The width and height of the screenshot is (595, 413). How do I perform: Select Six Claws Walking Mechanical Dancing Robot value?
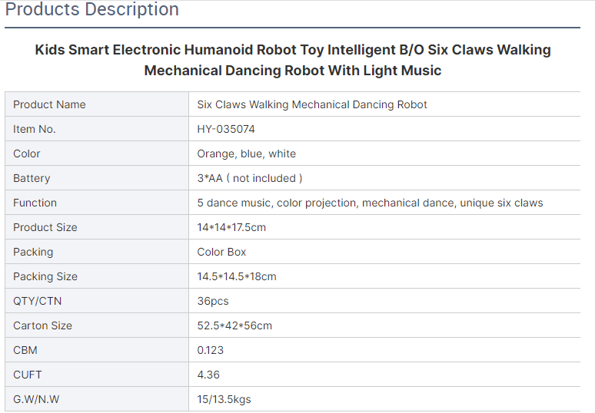312,104
